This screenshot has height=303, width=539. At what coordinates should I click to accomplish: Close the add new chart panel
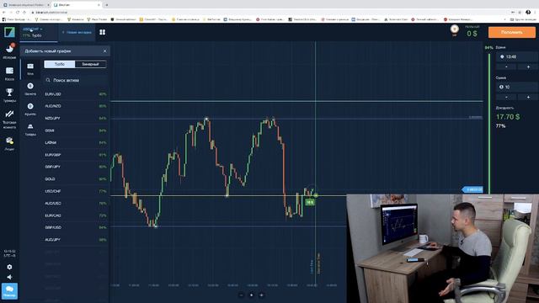(104, 51)
